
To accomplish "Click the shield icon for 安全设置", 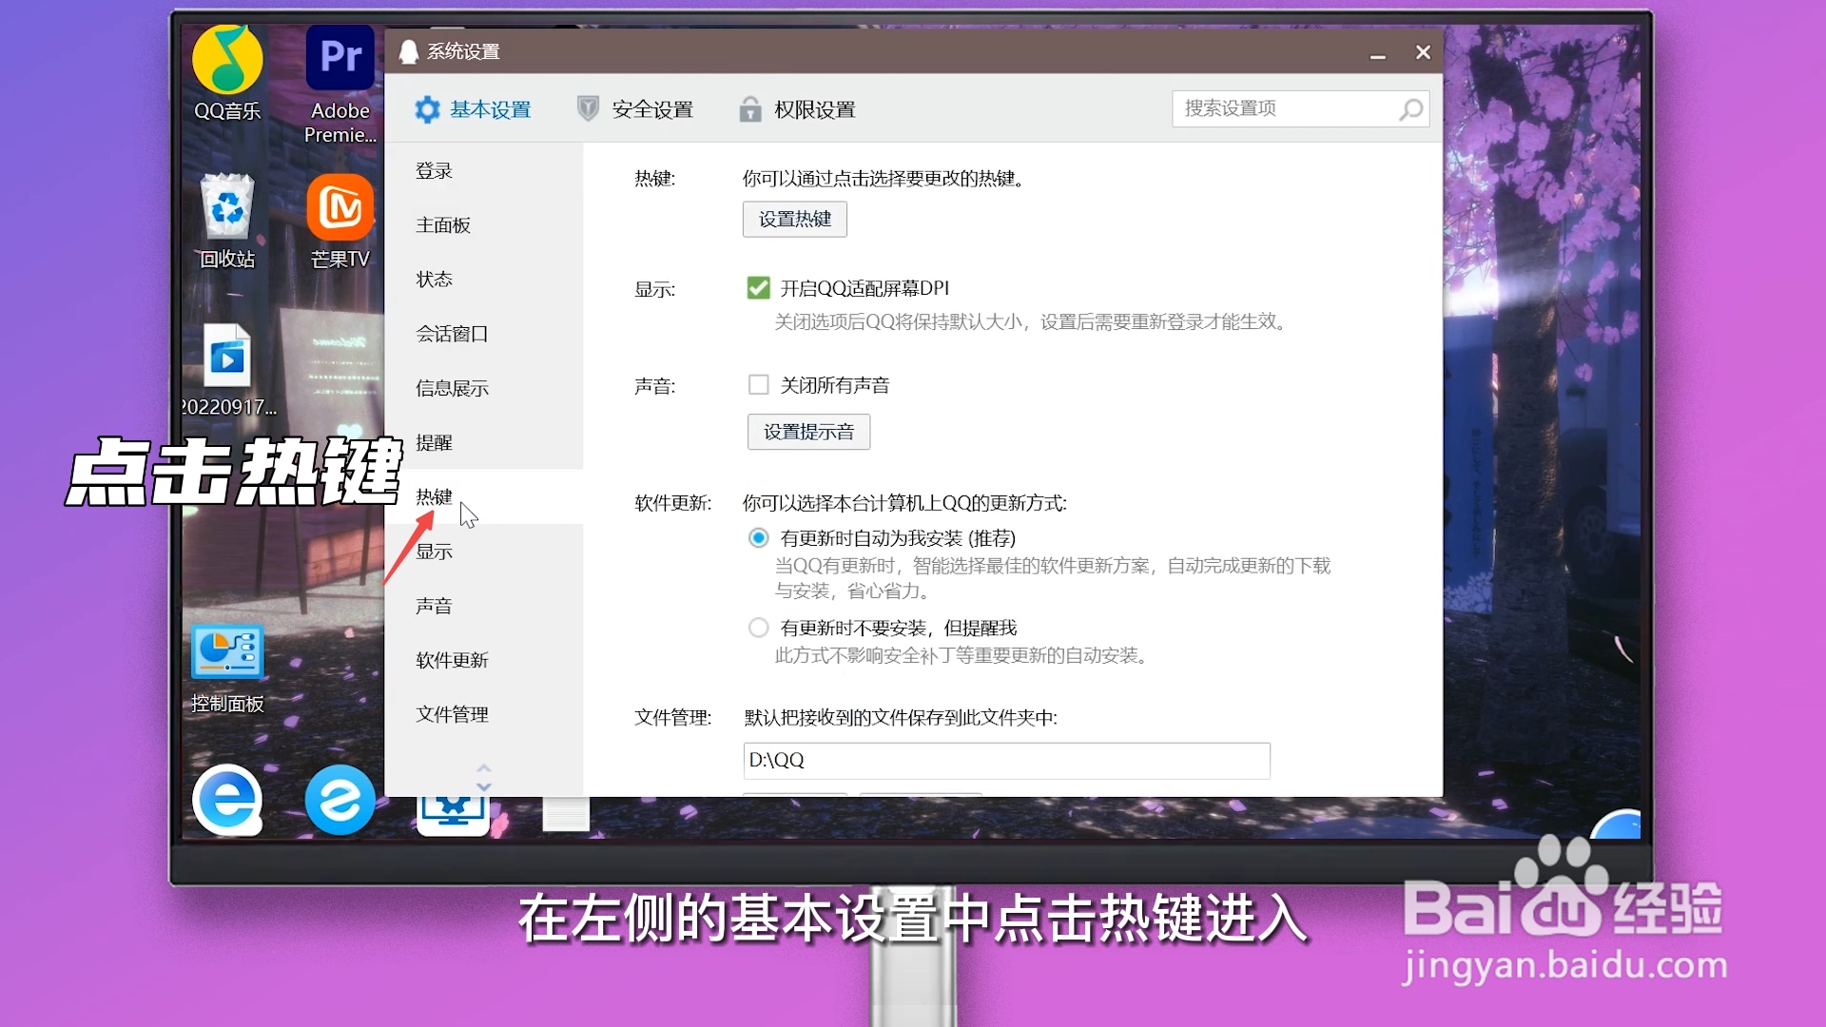I will pos(588,109).
